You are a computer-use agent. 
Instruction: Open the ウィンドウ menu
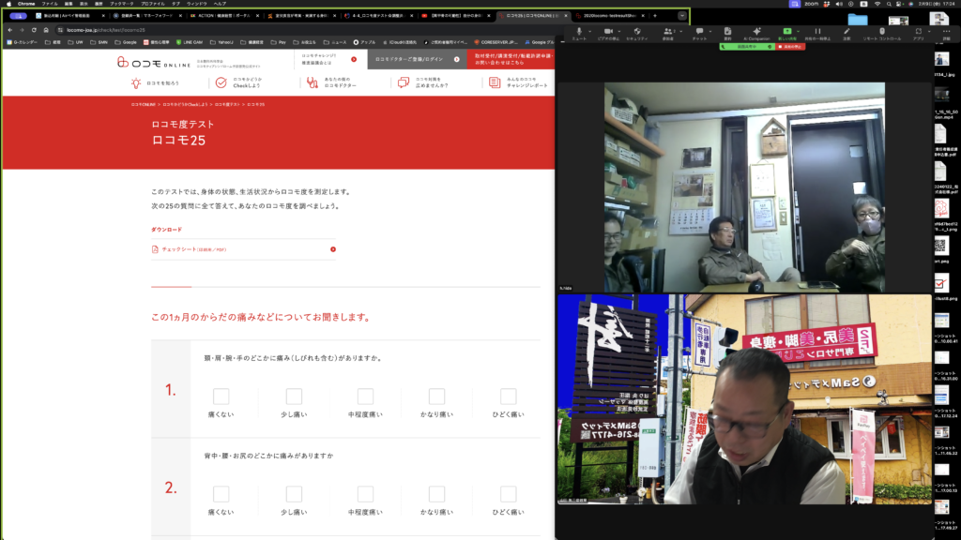(x=197, y=4)
